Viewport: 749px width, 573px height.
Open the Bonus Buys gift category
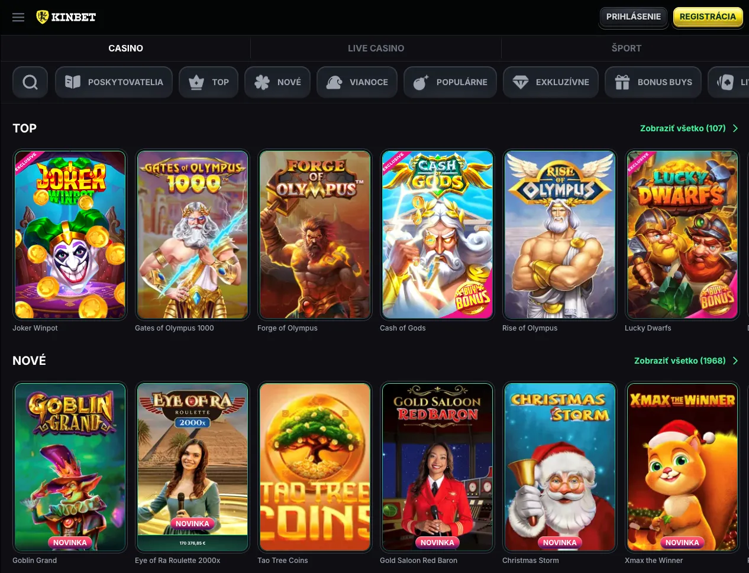click(x=653, y=82)
